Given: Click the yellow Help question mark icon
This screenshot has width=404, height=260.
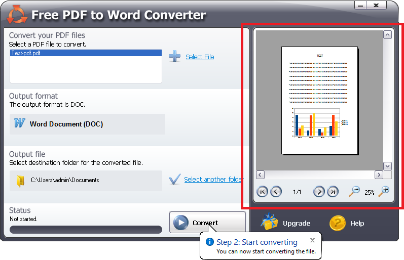Looking at the screenshot, I should pyautogui.click(x=337, y=223).
